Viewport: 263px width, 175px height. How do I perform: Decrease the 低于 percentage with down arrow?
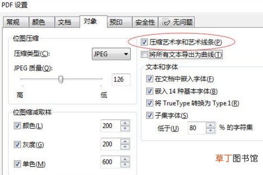coord(211,131)
